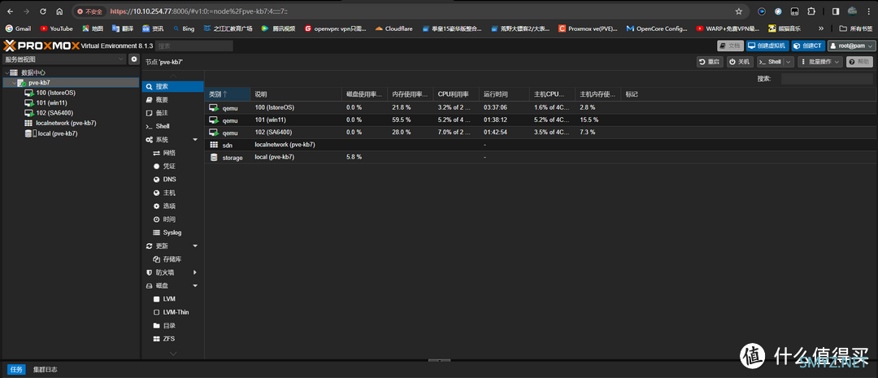Select grid row 100 (IstoreOS)
Screen dimensions: 878x378
(539, 107)
